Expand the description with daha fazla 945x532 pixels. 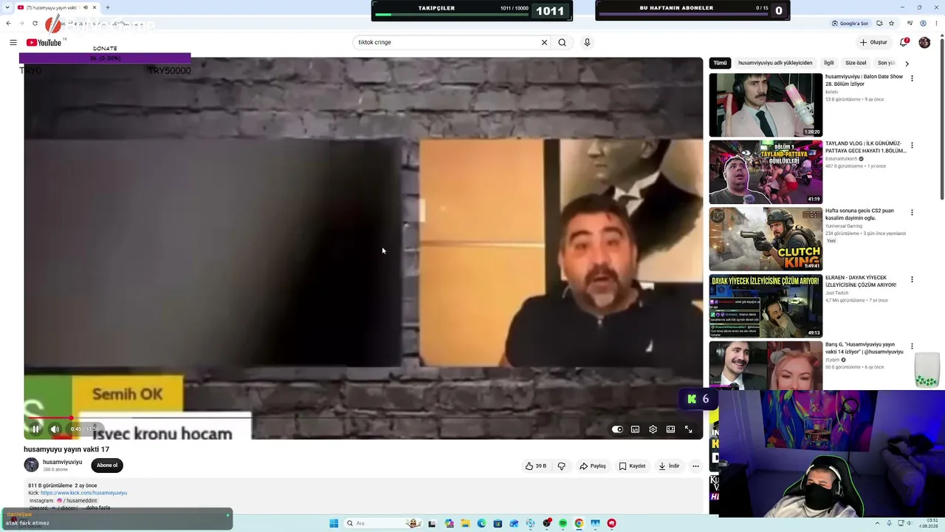tap(98, 508)
